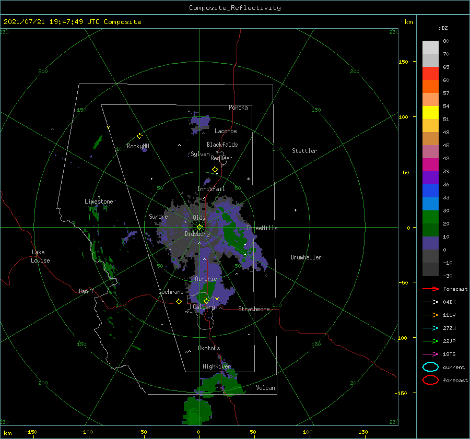
Task: Click the current legend text
Action: pyautogui.click(x=454, y=367)
